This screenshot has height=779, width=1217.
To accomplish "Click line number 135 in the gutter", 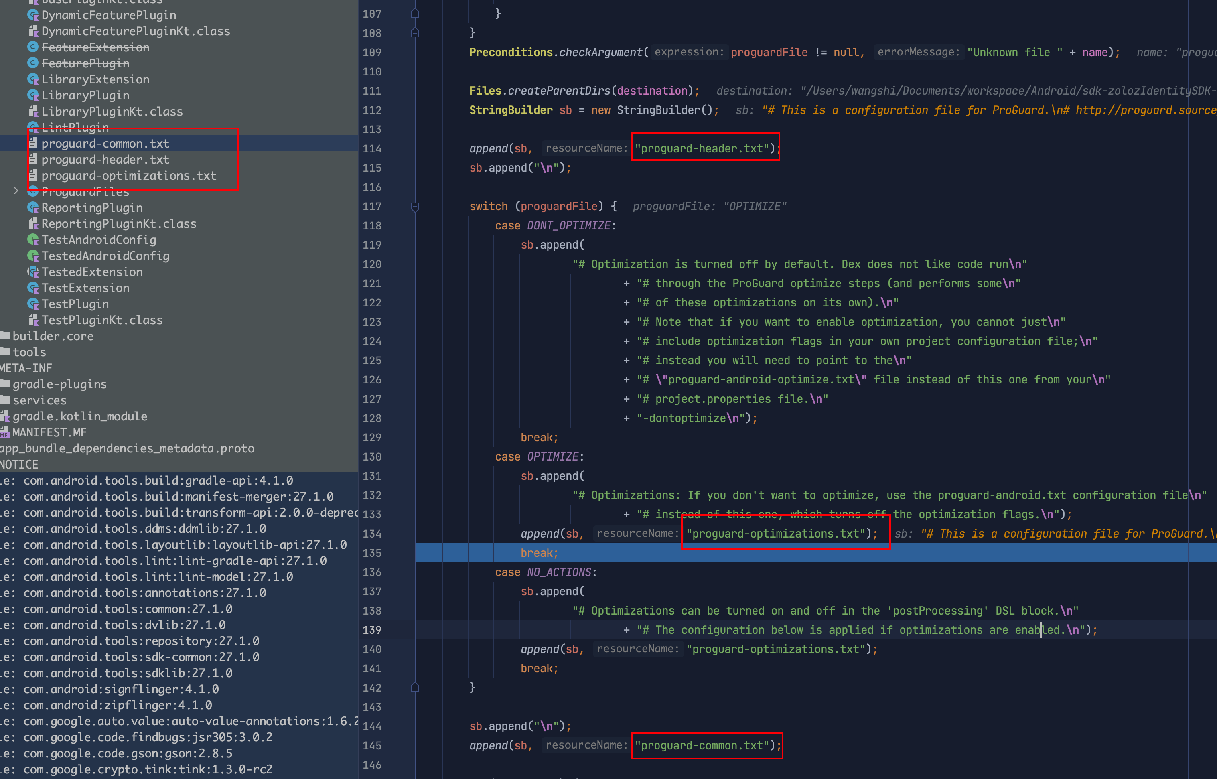I will (372, 553).
